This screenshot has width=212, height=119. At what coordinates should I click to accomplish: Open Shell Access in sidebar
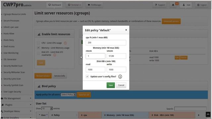pos(9,46)
